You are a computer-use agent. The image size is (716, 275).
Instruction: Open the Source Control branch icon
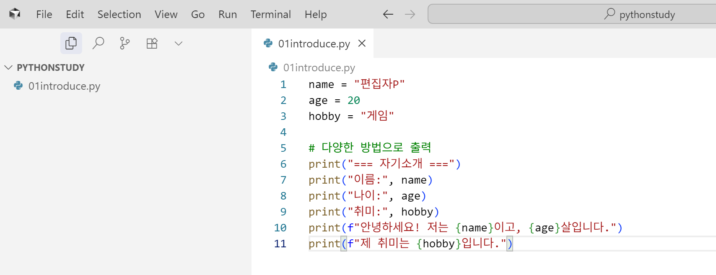[125, 43]
